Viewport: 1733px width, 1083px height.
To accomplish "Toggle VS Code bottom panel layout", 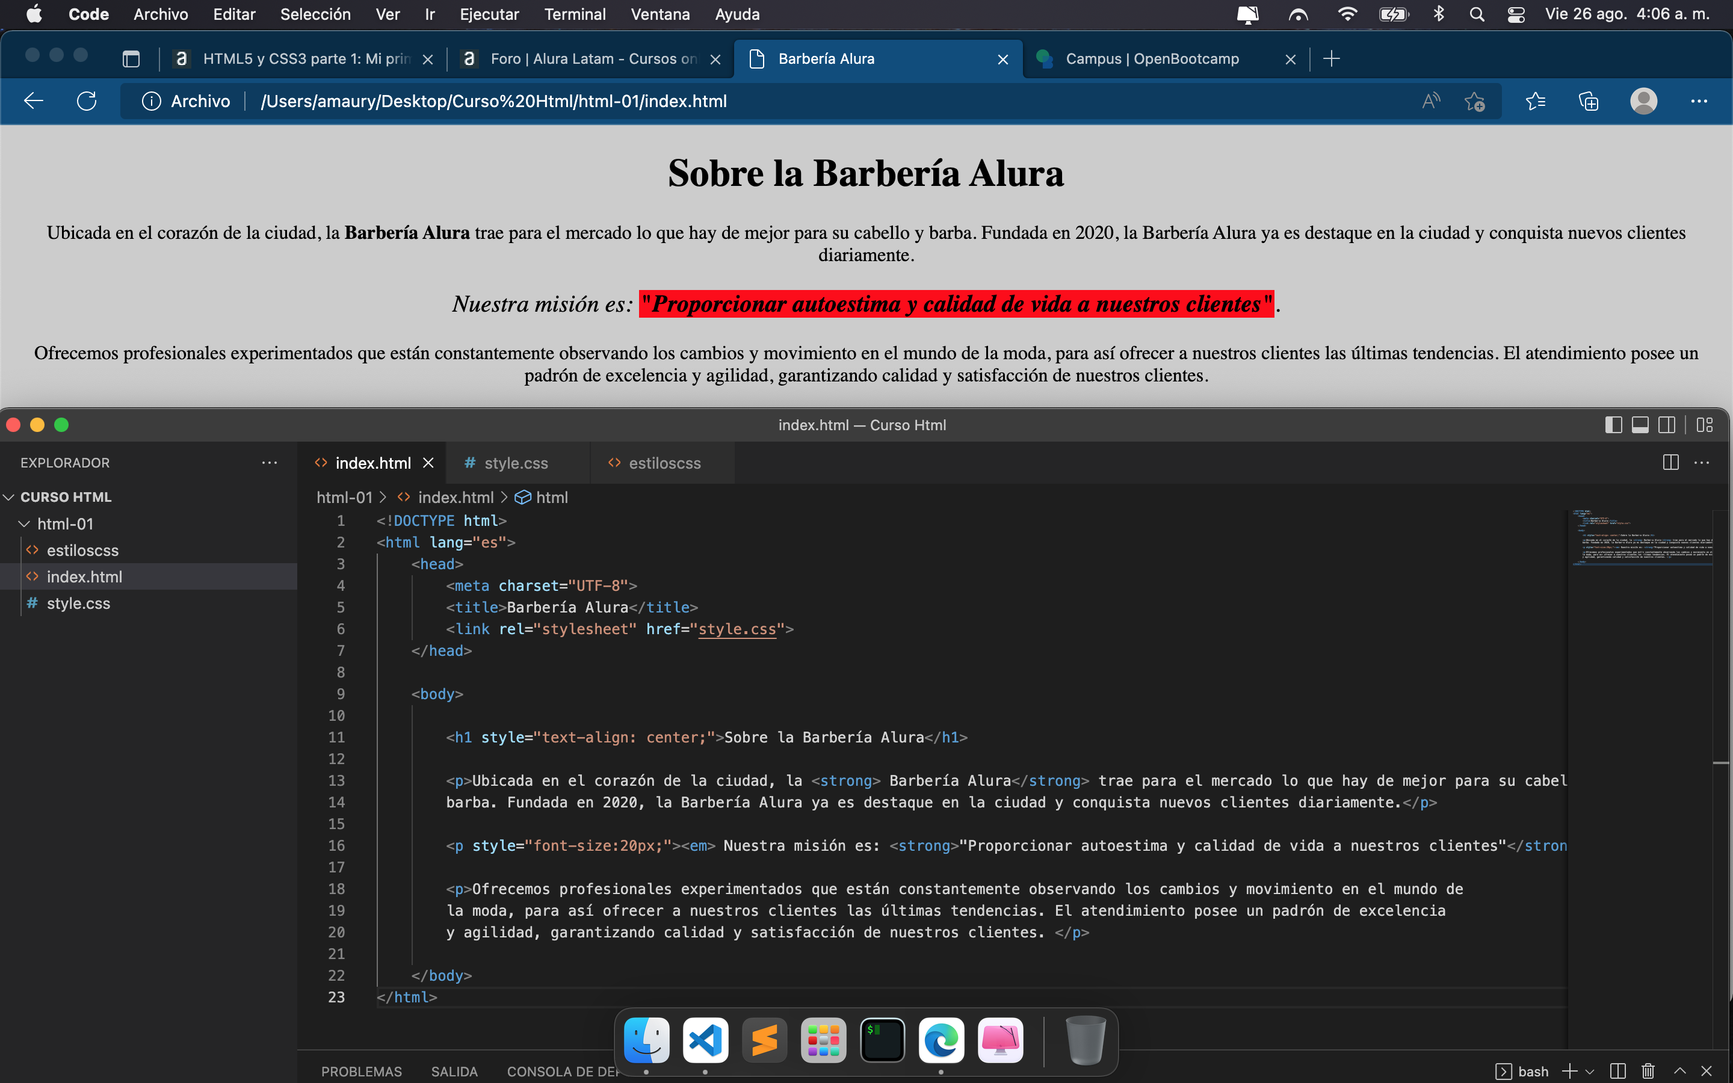I will click(1640, 425).
